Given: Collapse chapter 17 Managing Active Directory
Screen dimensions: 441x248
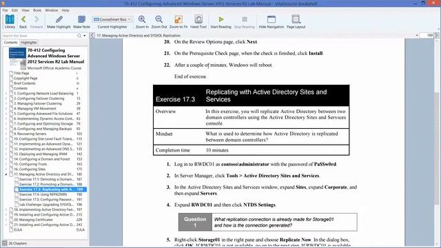Looking at the screenshot, I should tap(6, 174).
